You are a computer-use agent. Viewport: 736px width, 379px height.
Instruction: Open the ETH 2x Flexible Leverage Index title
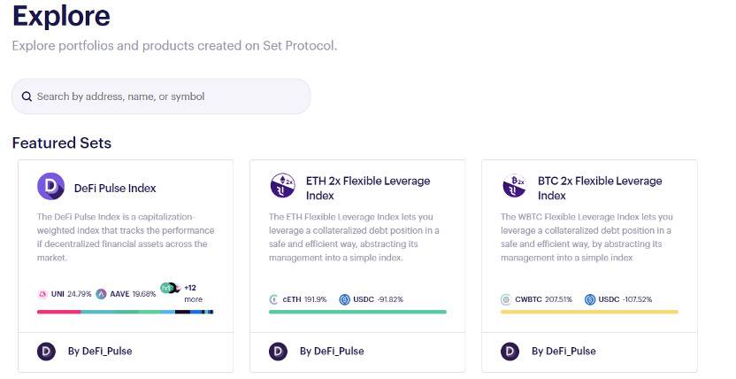click(x=368, y=188)
